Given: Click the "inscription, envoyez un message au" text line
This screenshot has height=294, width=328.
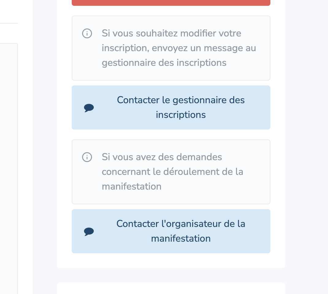Looking at the screenshot, I should (x=179, y=48).
